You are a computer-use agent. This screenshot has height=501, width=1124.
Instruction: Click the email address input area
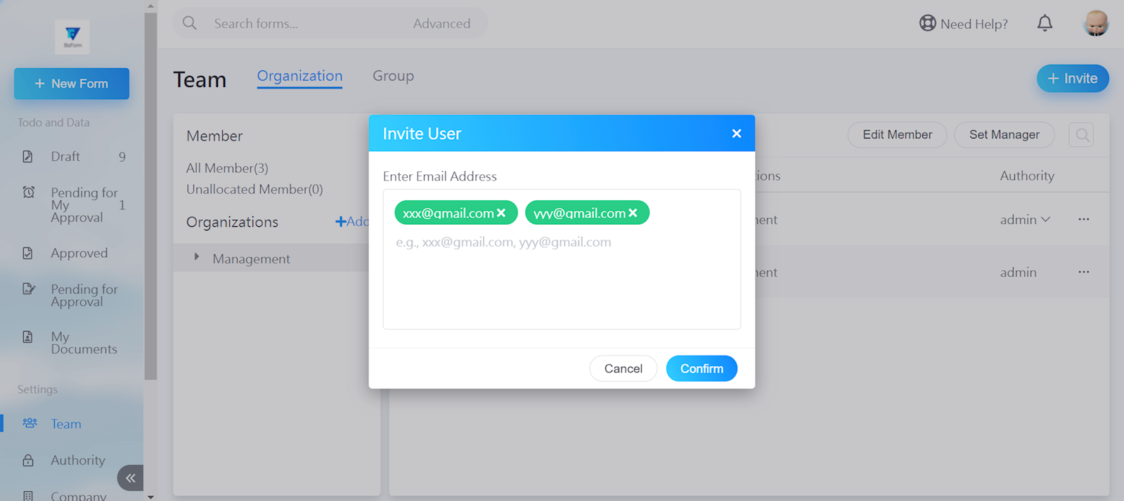561,281
